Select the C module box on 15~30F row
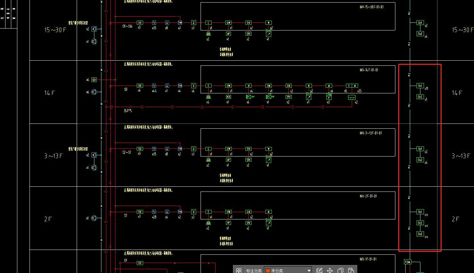The image size is (474, 273). (x=209, y=23)
